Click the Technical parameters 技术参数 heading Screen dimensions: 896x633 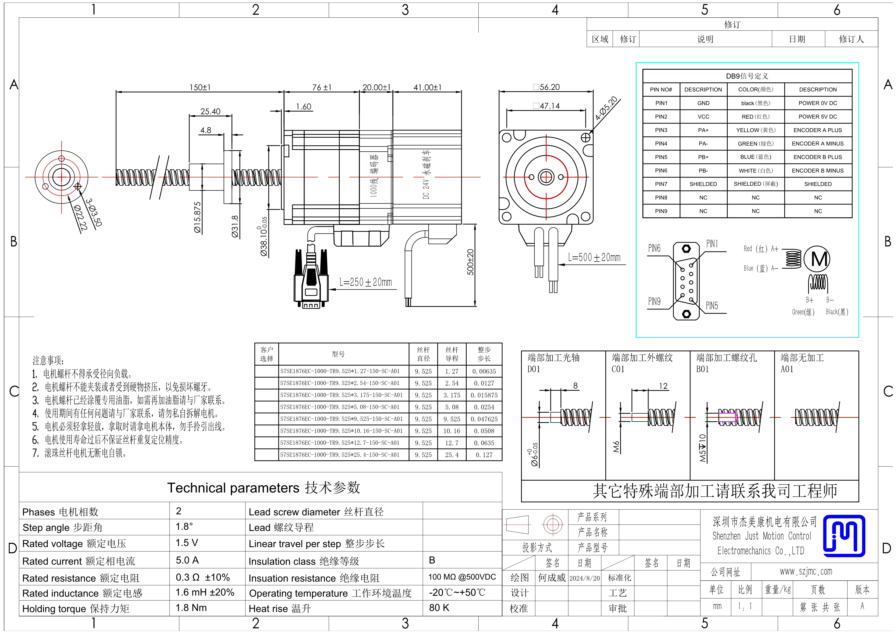coord(263,487)
